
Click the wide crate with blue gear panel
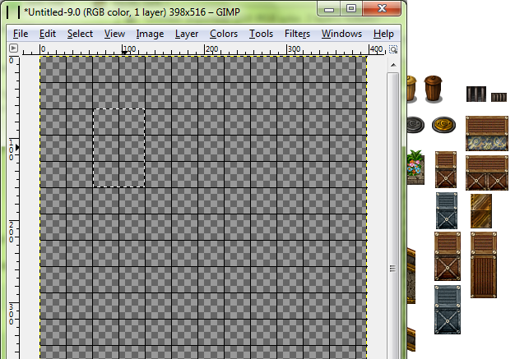click(487, 133)
